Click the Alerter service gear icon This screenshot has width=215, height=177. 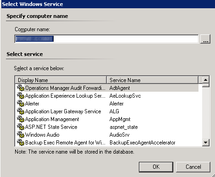(21, 103)
